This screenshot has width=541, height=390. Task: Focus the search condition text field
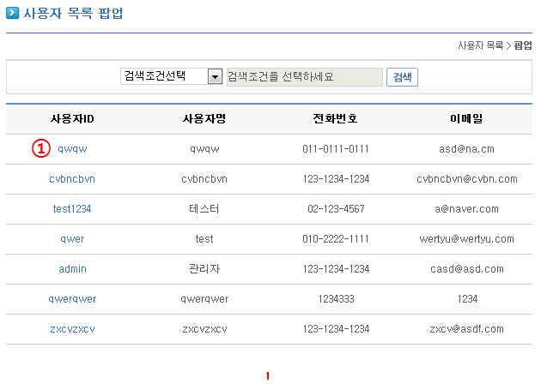point(303,77)
